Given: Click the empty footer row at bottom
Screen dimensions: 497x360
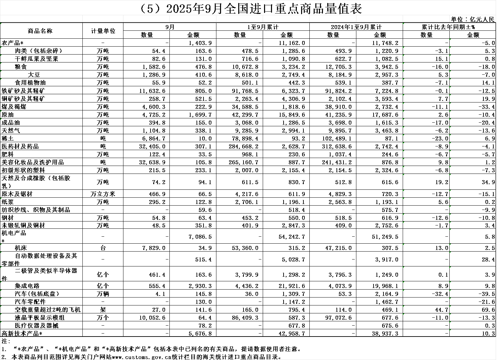Looking at the screenshot, I should (248, 348).
